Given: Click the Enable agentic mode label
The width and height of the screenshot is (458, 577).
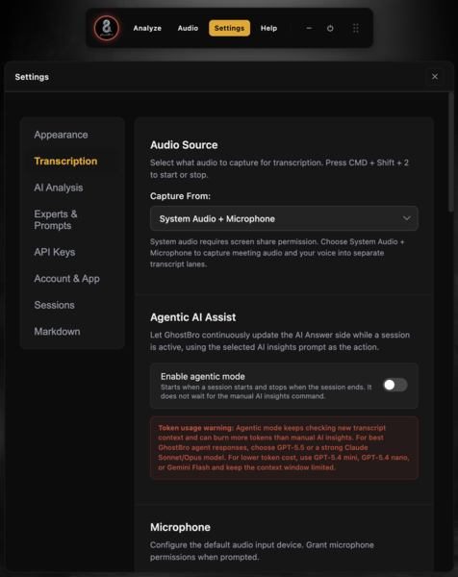Looking at the screenshot, I should click(203, 376).
